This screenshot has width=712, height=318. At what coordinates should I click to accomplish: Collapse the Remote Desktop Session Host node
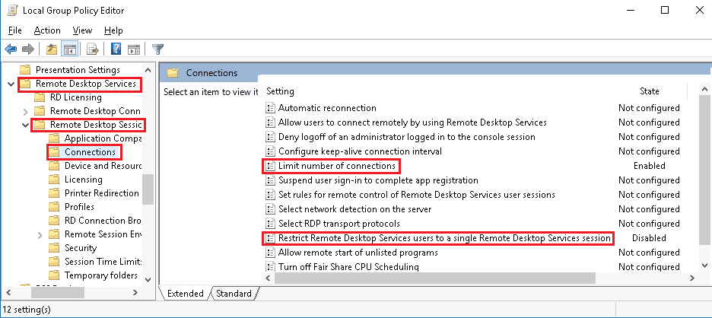25,125
